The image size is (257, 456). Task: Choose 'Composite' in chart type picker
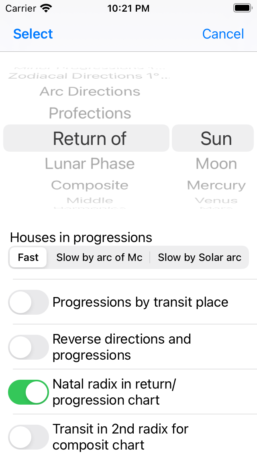(90, 185)
